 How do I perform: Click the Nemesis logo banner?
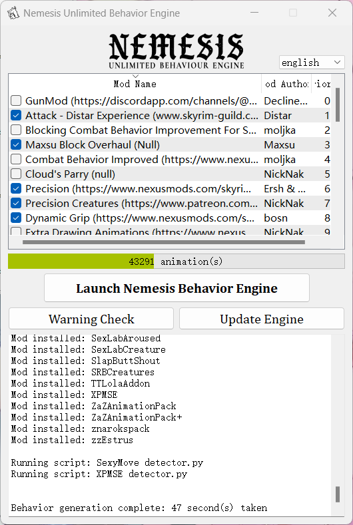pos(176,51)
